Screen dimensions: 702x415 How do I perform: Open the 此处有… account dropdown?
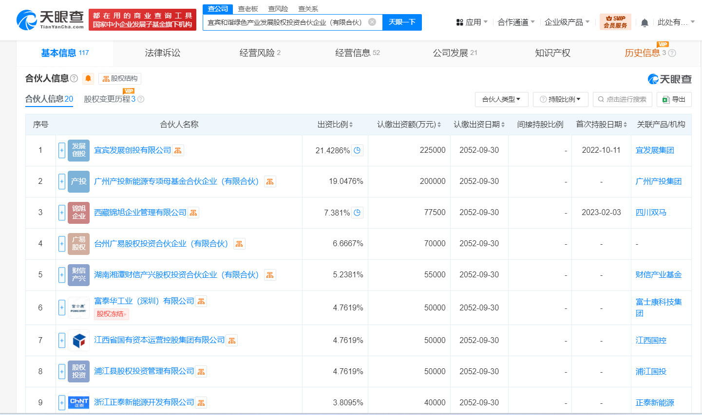click(676, 22)
